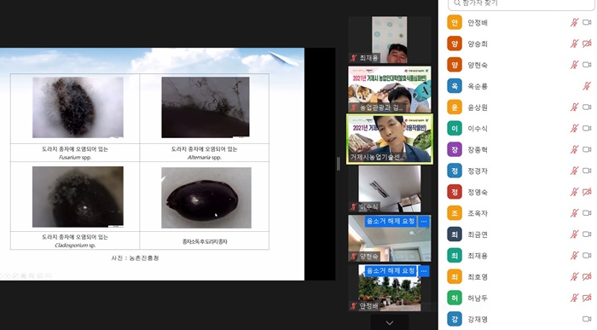The height and width of the screenshot is (330, 597).
Task: Click the muted mic icon for 최금연
Action: (x=574, y=234)
